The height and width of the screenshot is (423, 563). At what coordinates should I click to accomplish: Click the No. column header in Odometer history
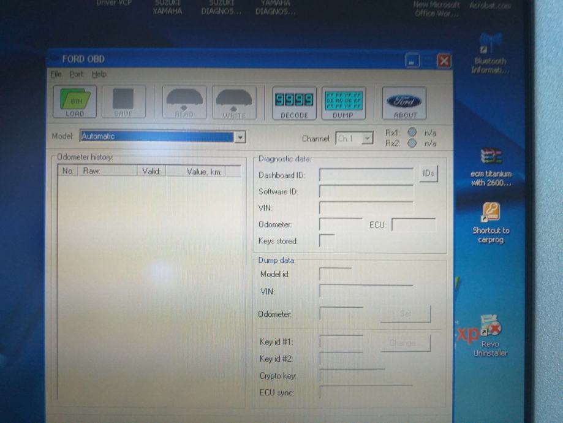(x=68, y=170)
